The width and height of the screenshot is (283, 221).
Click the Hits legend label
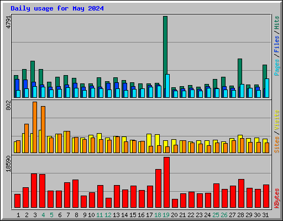[276, 23]
